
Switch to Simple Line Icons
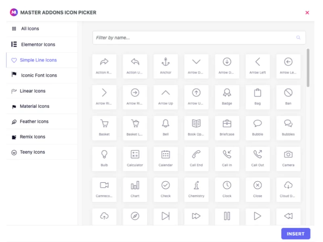coord(42,60)
